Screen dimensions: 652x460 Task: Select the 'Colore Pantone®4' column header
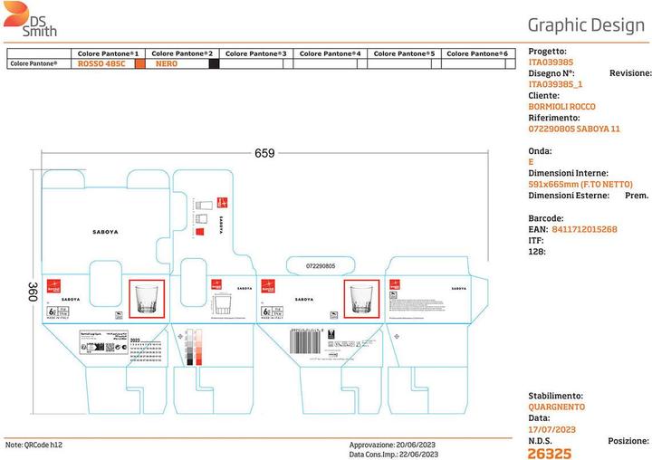331,53
